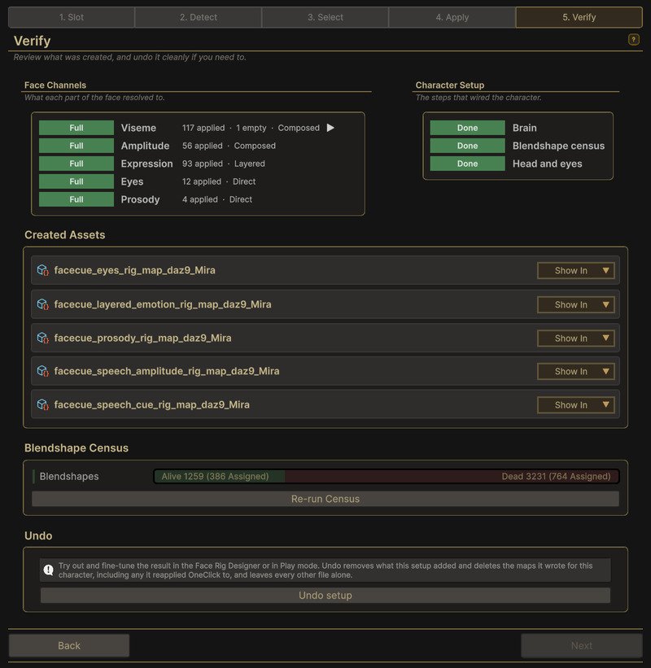Click '56 applied' in Amplitude row
Screen dimensions: 651x668
[x=203, y=146]
